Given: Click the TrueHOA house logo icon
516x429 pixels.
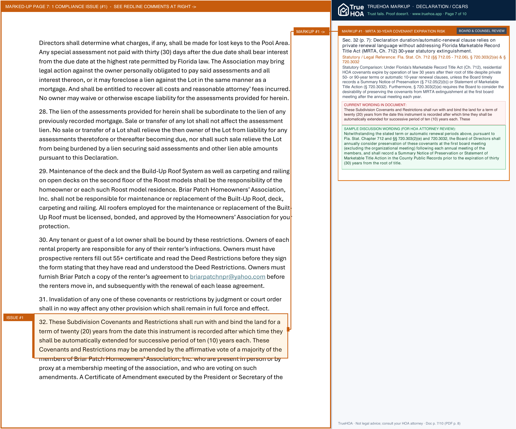Looking at the screenshot, I should 343,10.
